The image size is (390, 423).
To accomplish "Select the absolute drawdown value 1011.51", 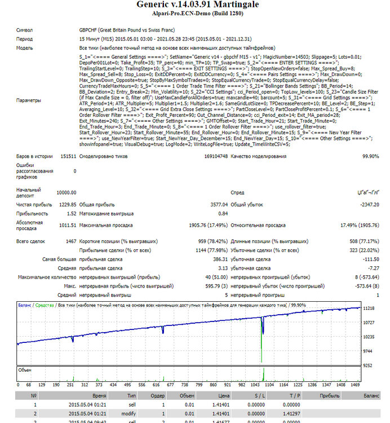I will coord(68,225).
